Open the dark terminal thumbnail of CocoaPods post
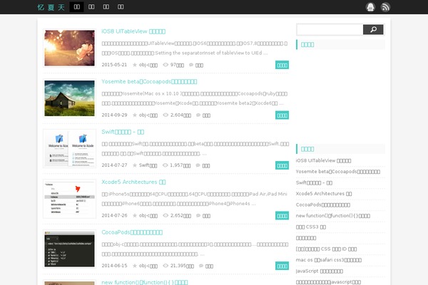This screenshot has width=428, height=285. (70, 249)
